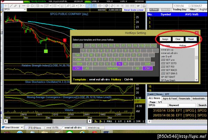Viewport: 208px width, 140px height.
Task: Click the Tab key on hotkey keyboard
Action: [77, 55]
